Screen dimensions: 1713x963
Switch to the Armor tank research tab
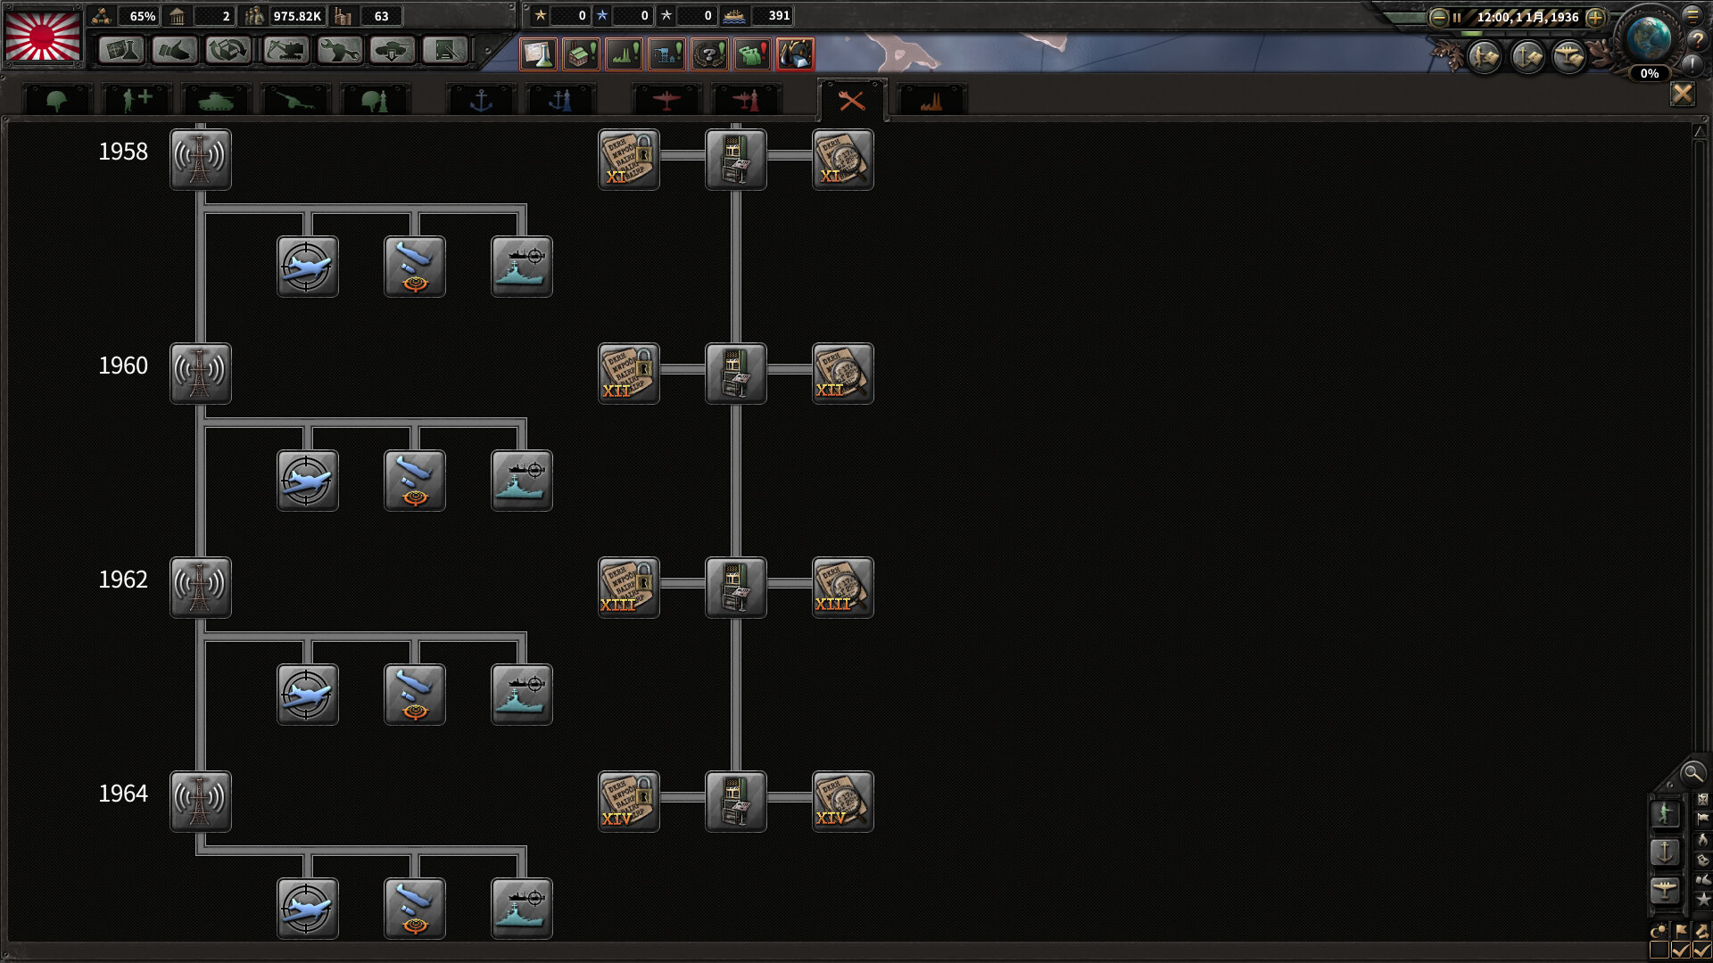(x=215, y=101)
